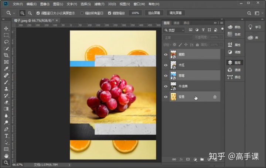Select the Eyedropper tool
This screenshot has height=168, width=266.
(6, 68)
